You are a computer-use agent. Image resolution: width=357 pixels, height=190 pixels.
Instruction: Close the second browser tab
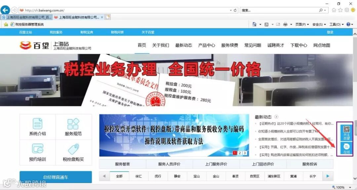102,17
